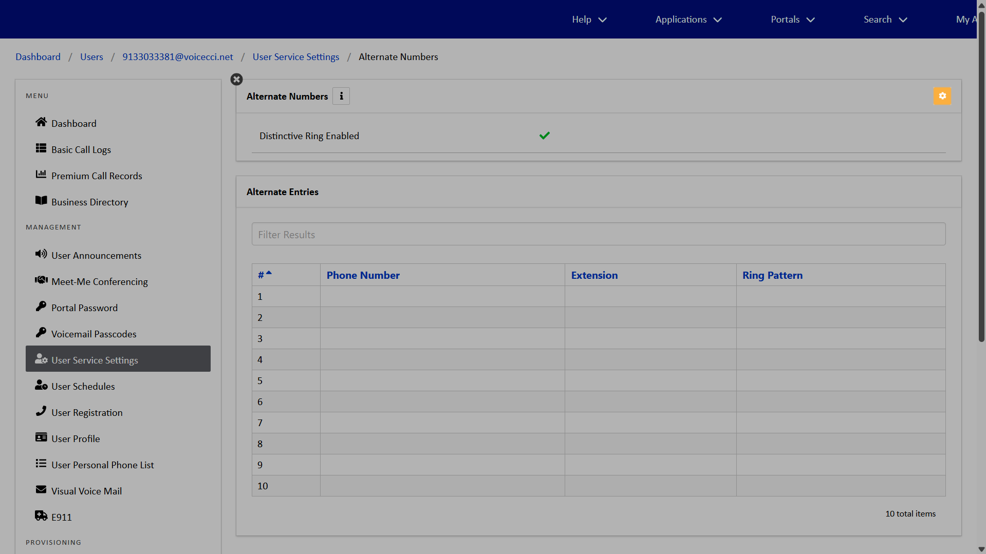Close the panel with the X icon
The image size is (986, 554).
(x=236, y=80)
